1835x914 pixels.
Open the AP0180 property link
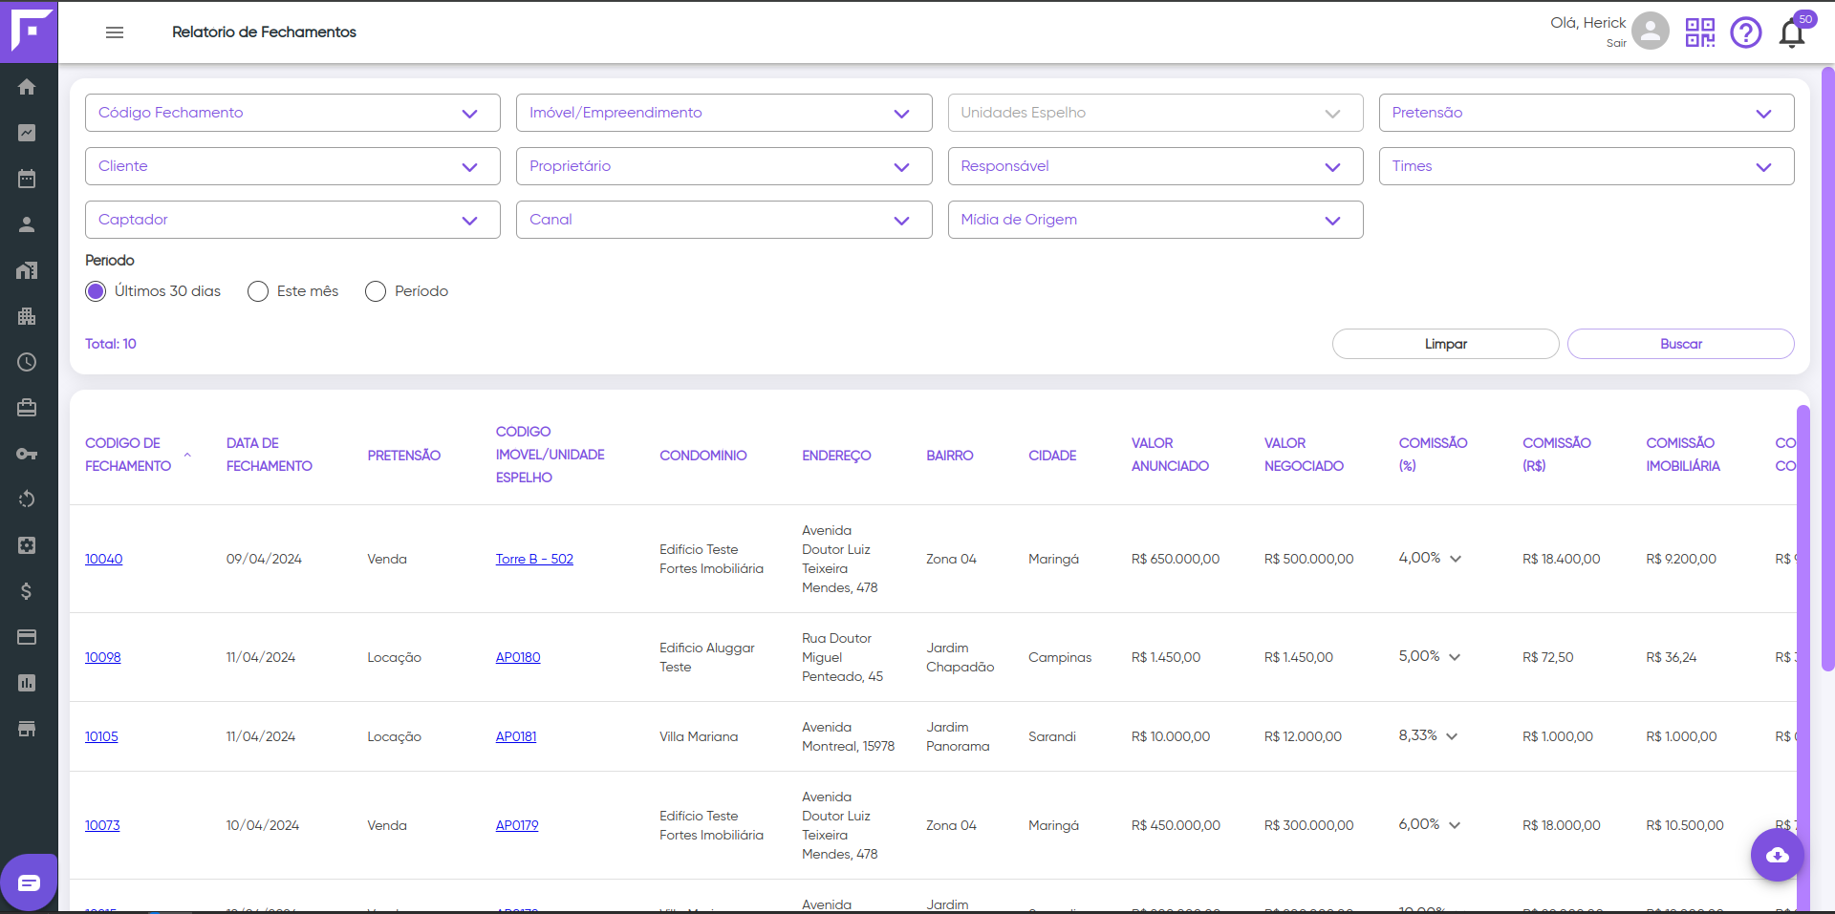[x=518, y=657]
